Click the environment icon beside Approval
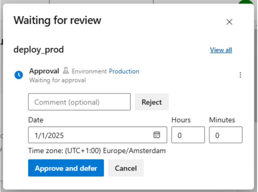The width and height of the screenshot is (258, 192). coord(66,71)
